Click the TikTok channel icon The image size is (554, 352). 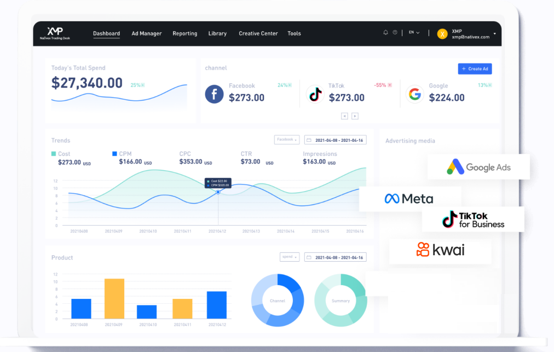pos(315,94)
